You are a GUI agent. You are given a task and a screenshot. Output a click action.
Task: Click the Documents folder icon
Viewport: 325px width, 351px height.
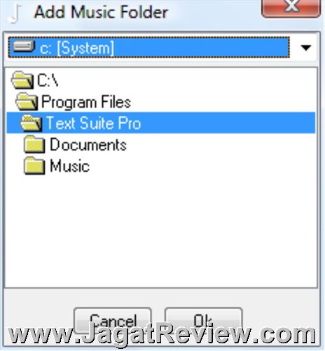tap(34, 144)
